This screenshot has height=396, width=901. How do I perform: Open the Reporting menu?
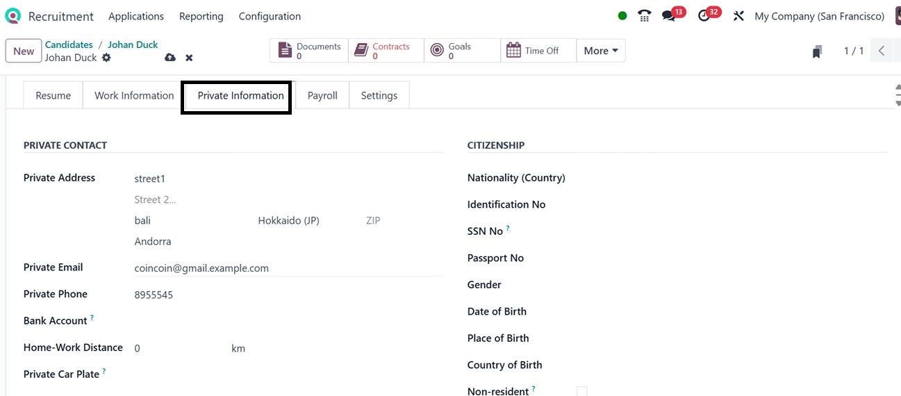pyautogui.click(x=201, y=16)
